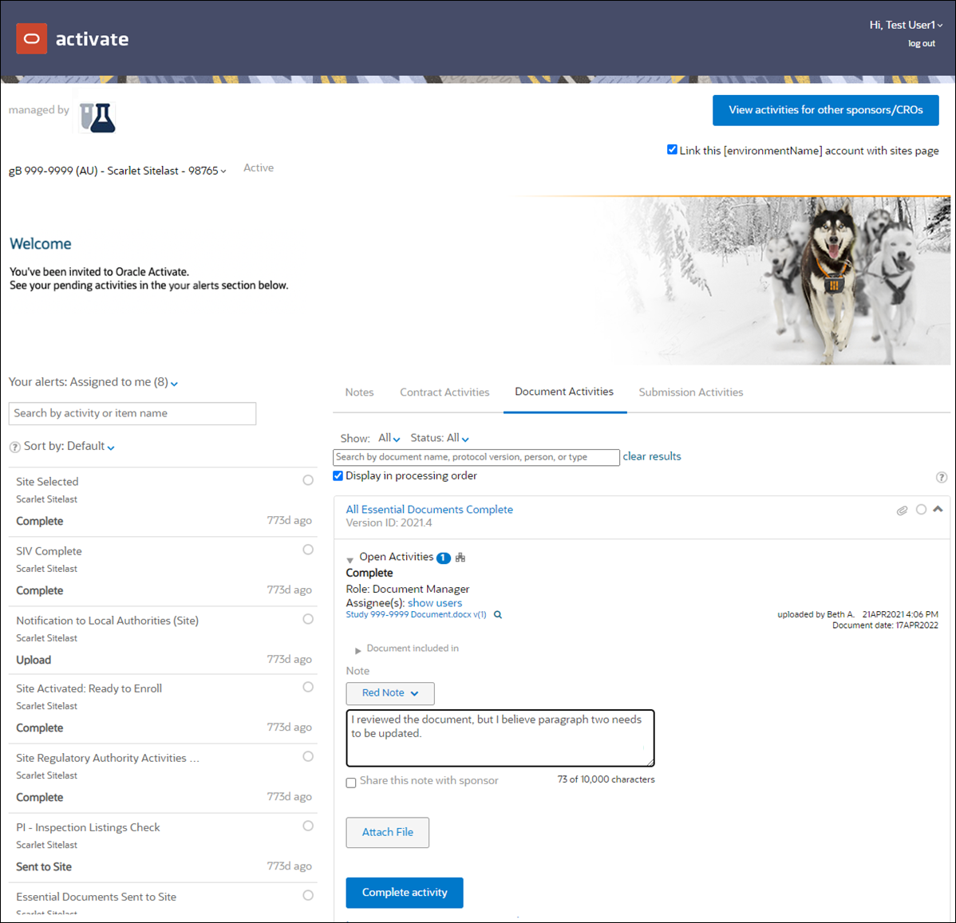Expand the Document included in section

click(x=358, y=649)
